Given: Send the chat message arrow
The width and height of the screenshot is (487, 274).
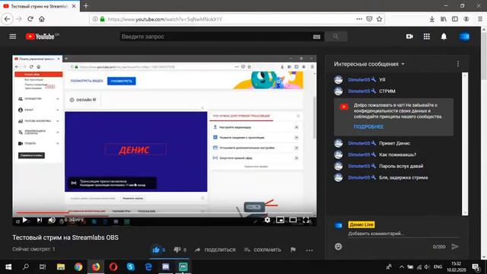Looking at the screenshot, I should tap(455, 247).
